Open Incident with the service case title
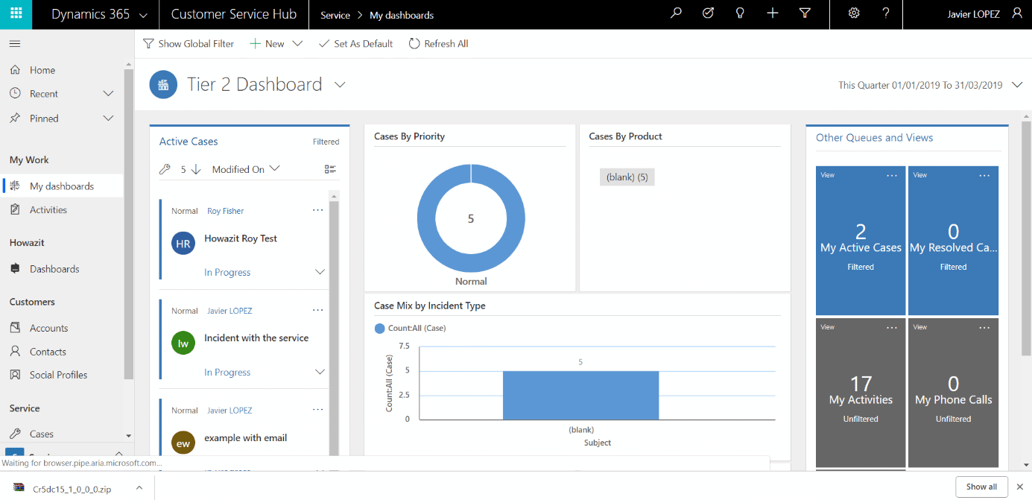1032x503 pixels. coord(256,338)
